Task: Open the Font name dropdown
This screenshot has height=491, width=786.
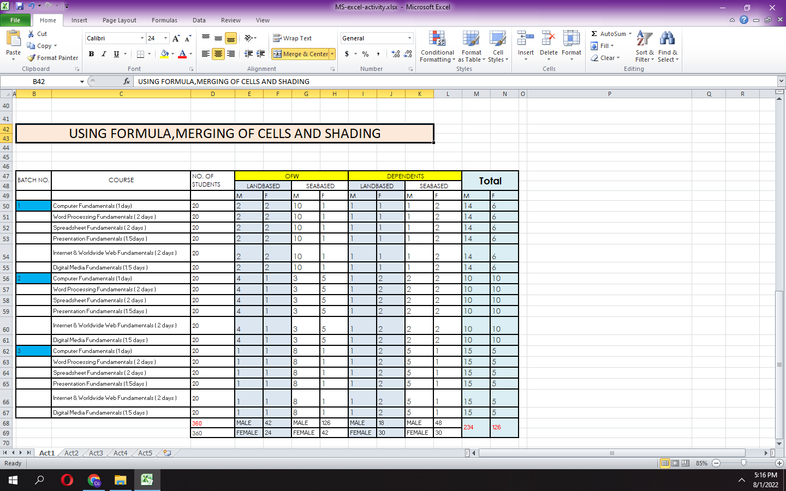Action: click(x=142, y=38)
